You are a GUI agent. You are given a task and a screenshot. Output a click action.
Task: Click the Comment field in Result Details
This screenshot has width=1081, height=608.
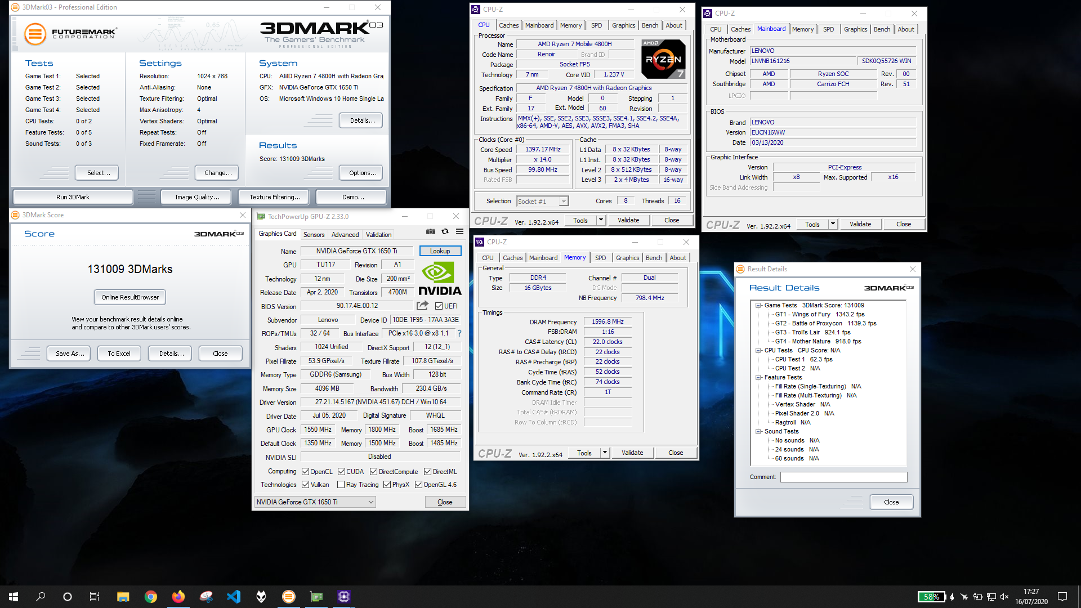click(x=843, y=477)
